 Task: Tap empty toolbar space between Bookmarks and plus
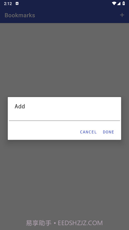pos(77,15)
